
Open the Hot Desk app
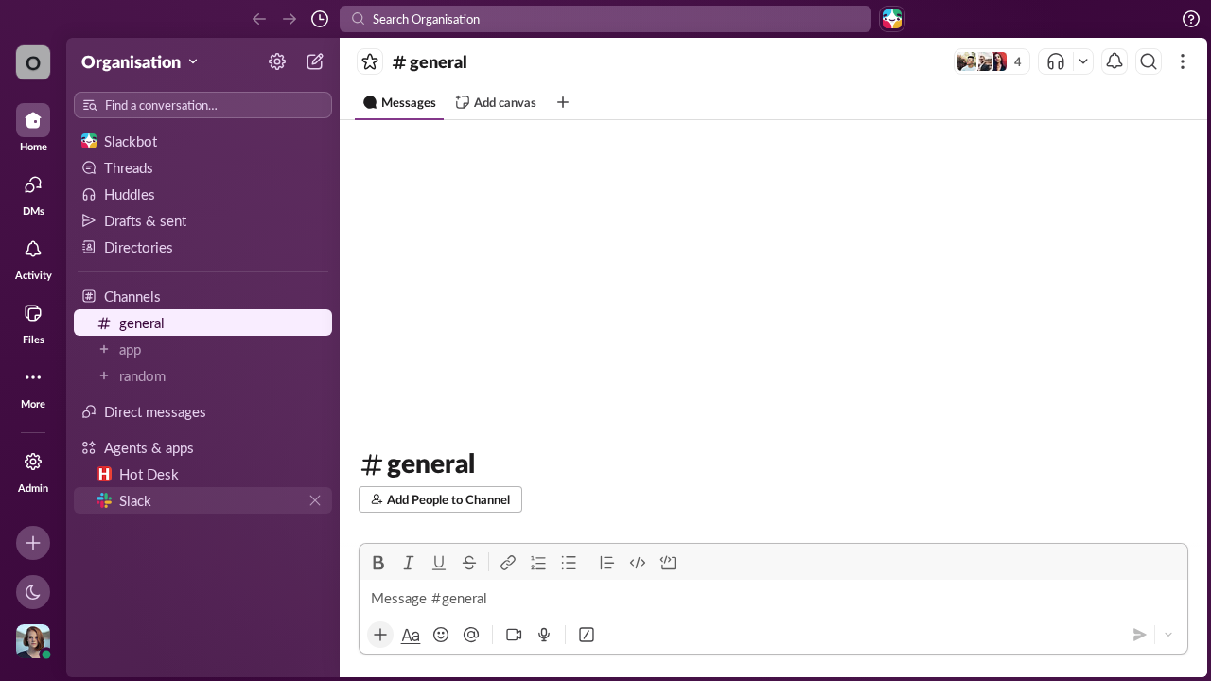pos(202,474)
